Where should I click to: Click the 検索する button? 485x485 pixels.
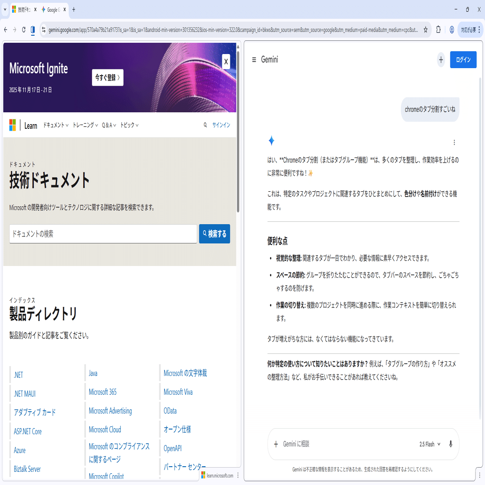click(214, 234)
